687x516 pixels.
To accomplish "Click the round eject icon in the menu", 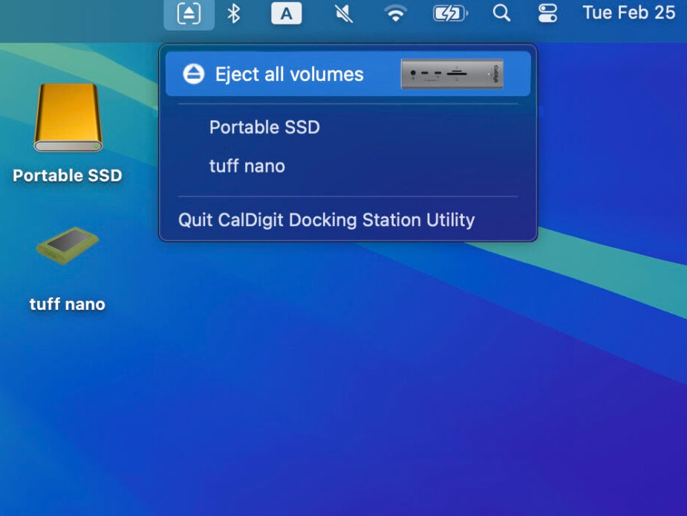I will click(193, 74).
